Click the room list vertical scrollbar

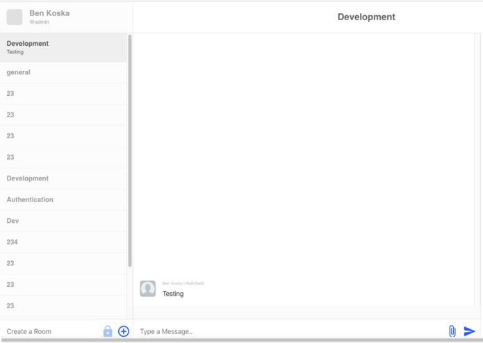(130, 151)
